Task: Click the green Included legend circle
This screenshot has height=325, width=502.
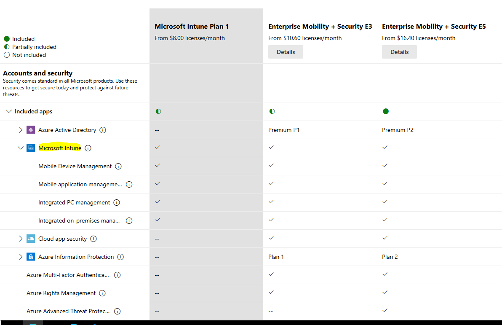Action: 7,39
